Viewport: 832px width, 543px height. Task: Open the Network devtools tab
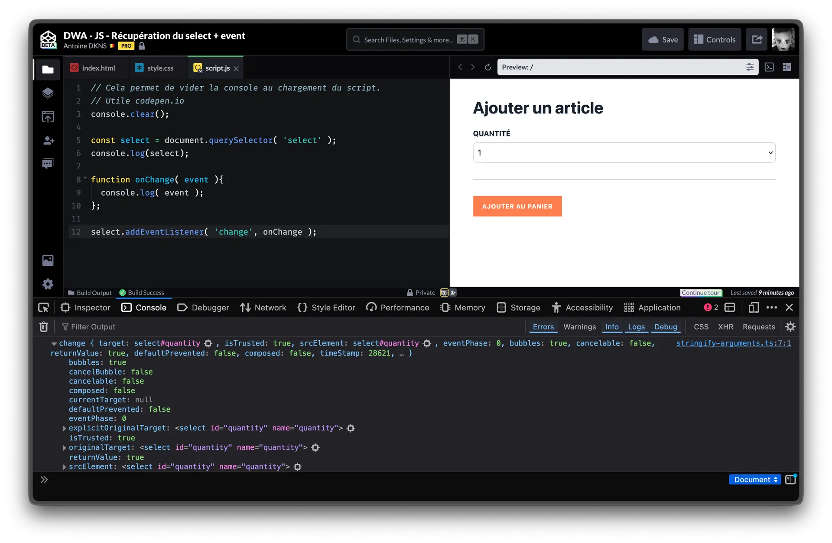pos(263,307)
